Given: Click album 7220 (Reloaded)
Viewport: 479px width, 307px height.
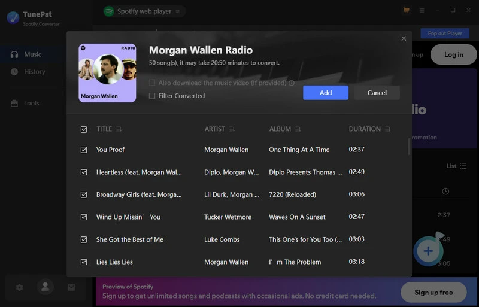Looking at the screenshot, I should click(292, 194).
